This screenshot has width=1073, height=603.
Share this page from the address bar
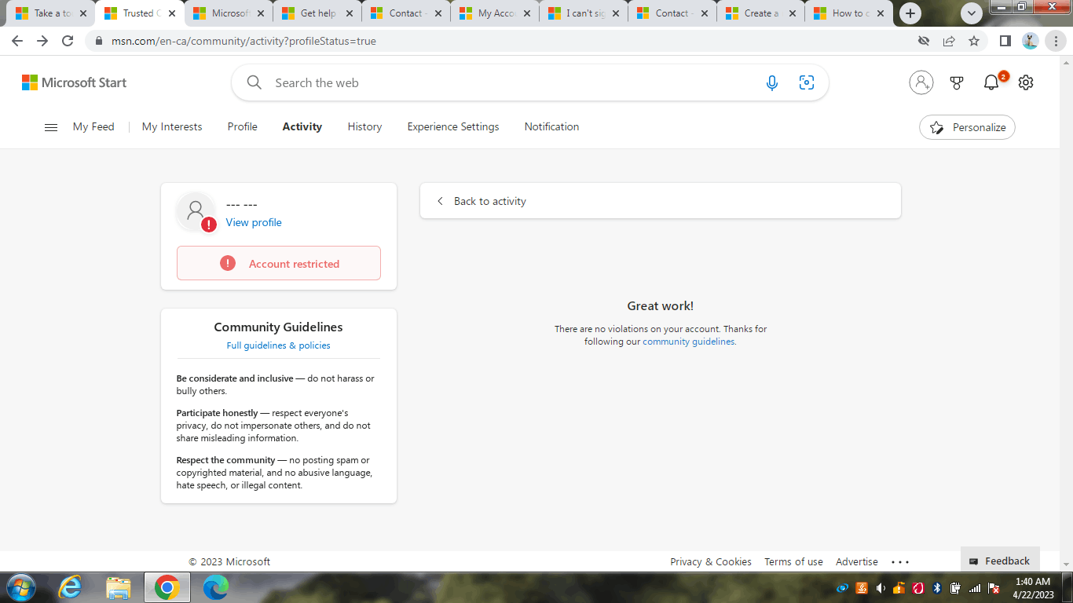(x=949, y=41)
